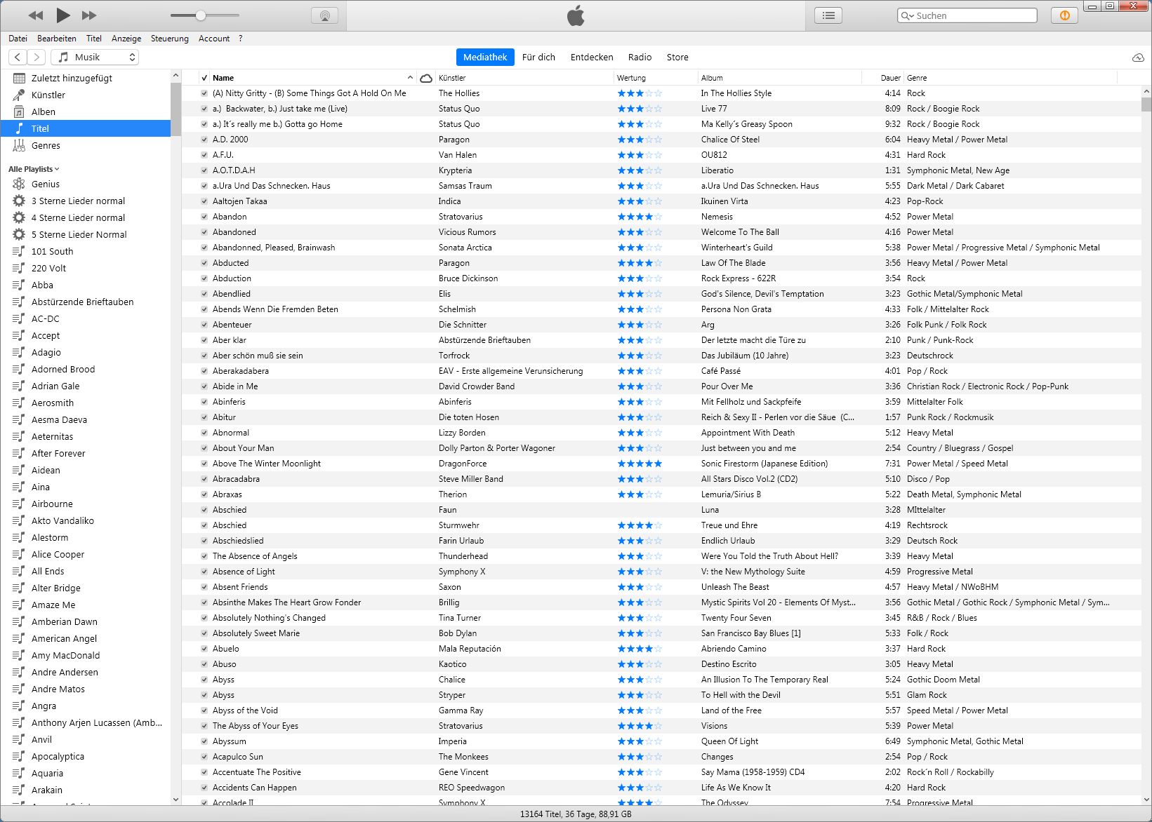Toggle the check-all column header checkbox
The width and height of the screenshot is (1152, 822).
204,78
